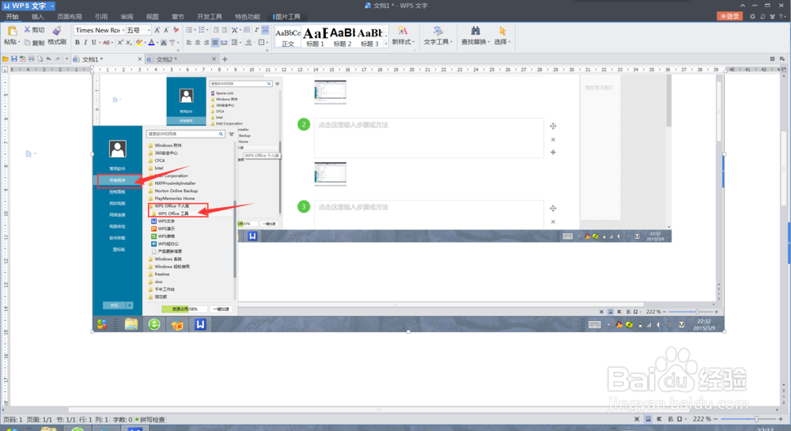Click the export to PDF quick-access icon
791x431 pixels.
click(x=23, y=59)
